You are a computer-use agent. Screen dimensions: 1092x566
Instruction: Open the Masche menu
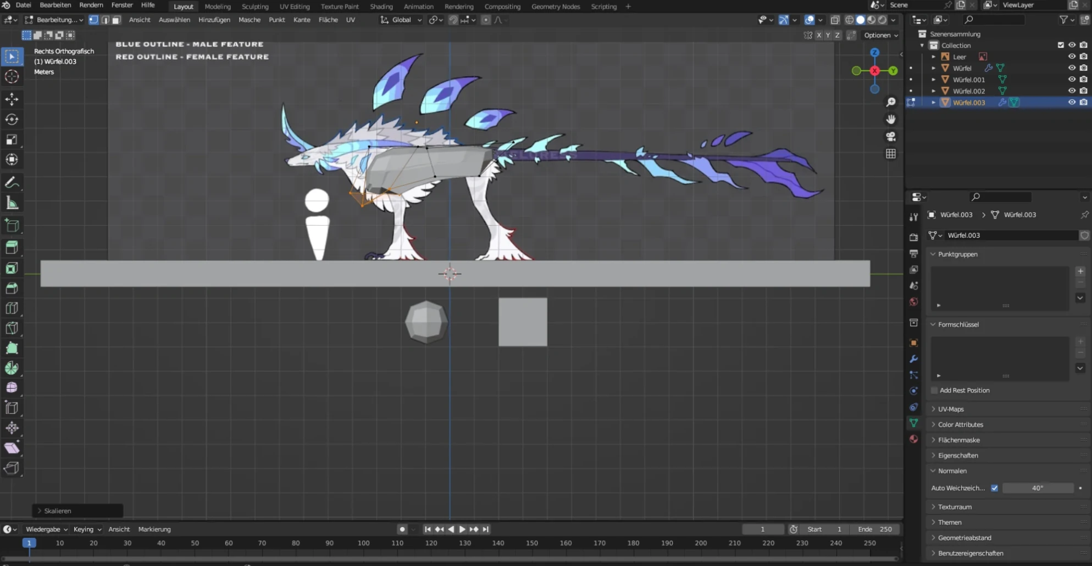(250, 20)
